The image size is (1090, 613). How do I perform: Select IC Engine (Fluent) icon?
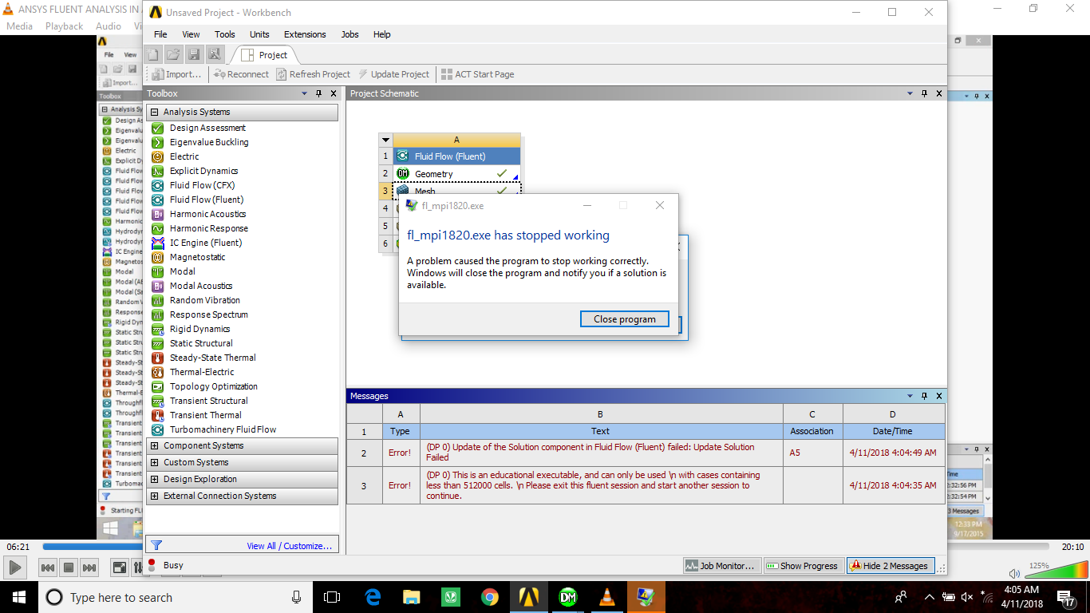coord(157,243)
